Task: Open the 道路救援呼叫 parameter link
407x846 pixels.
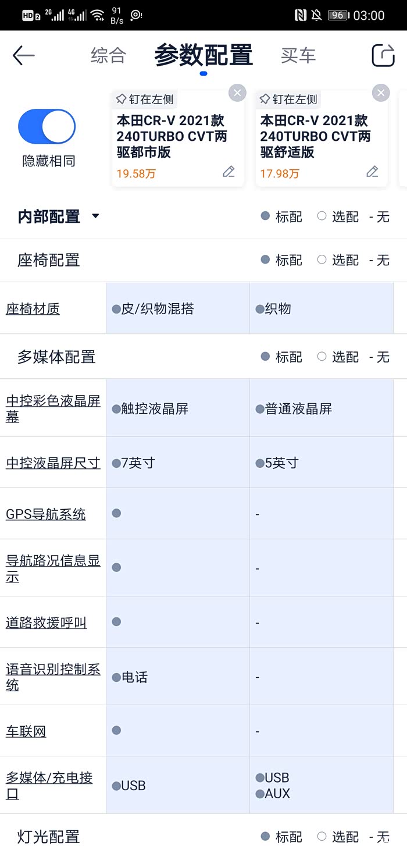Action: click(x=47, y=622)
